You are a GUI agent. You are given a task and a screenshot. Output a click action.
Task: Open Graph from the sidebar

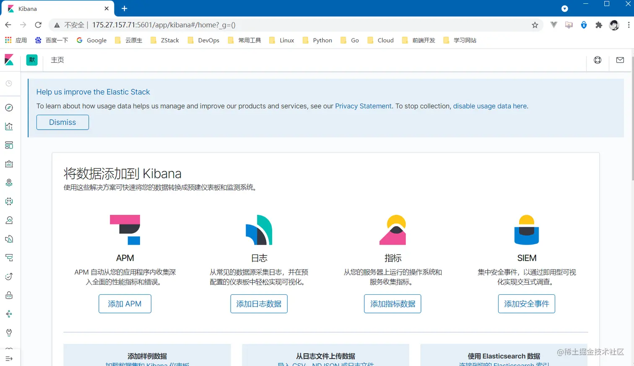(x=9, y=314)
